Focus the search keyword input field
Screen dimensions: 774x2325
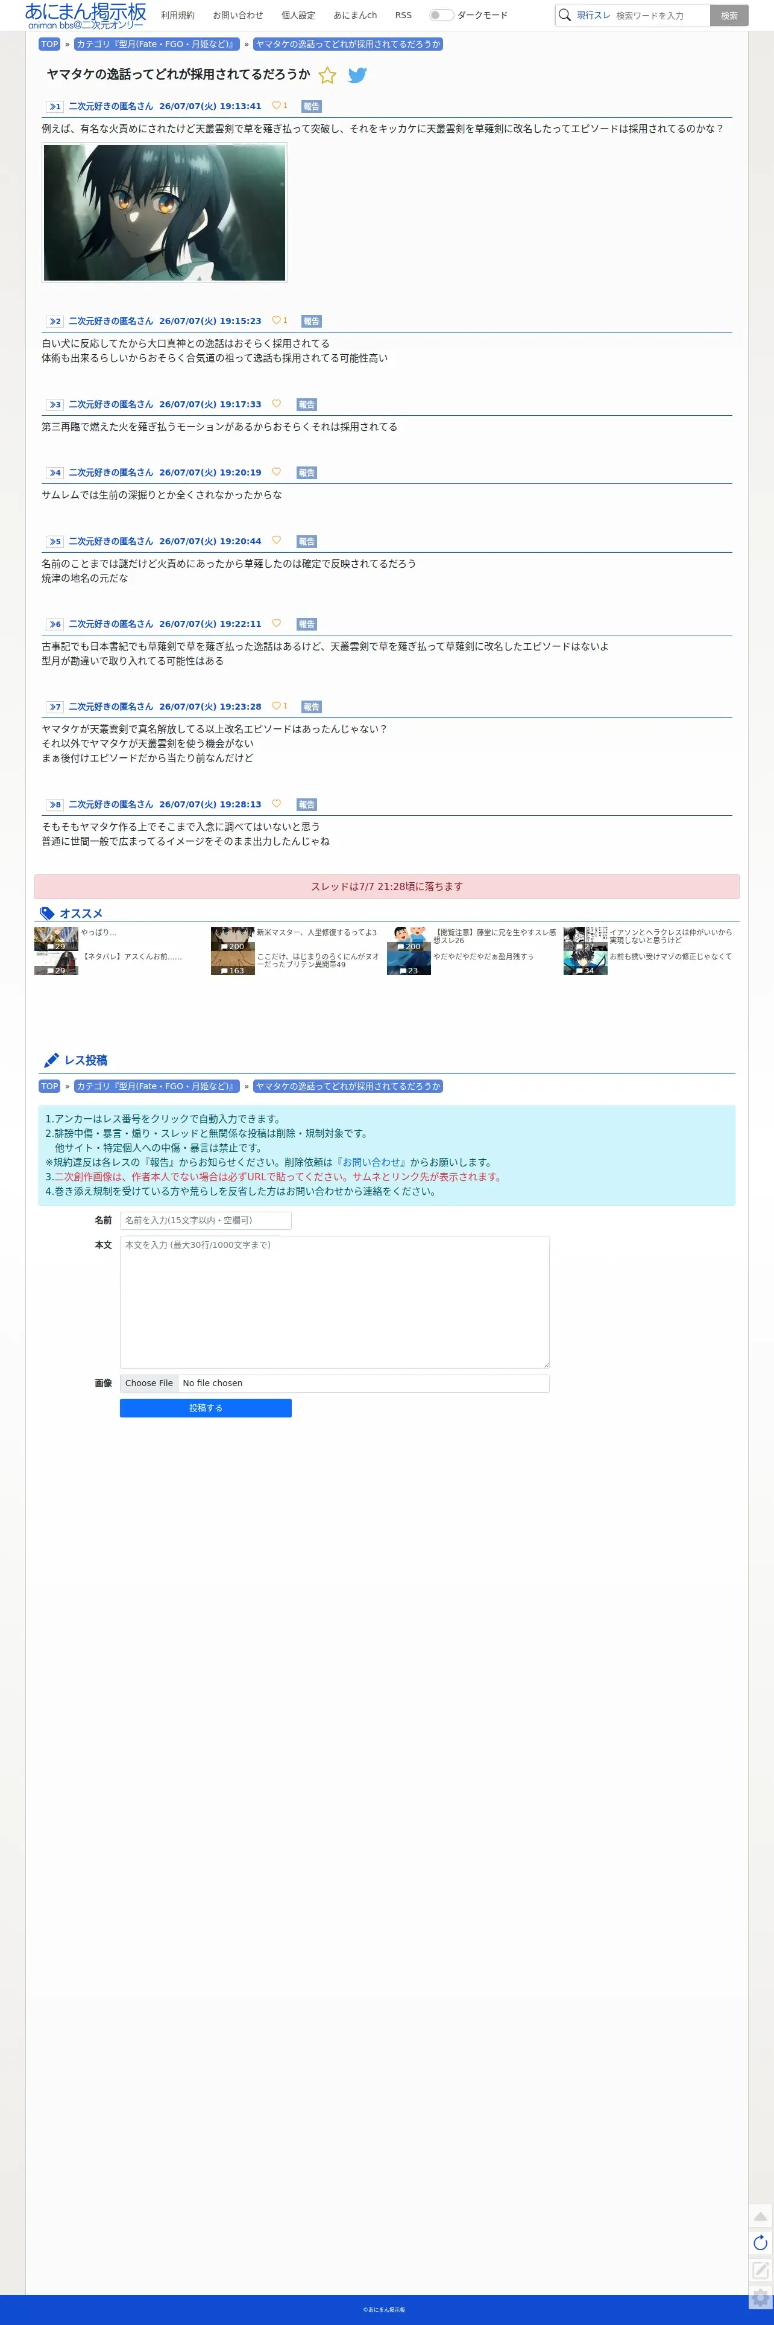click(x=661, y=15)
